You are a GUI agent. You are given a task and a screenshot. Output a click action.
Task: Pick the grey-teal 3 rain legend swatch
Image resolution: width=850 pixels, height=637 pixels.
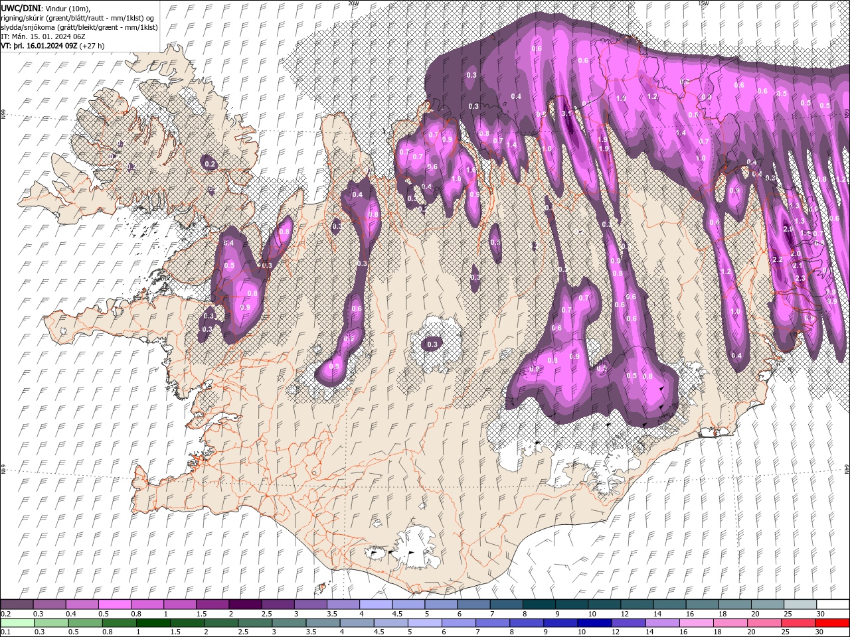coord(290,622)
